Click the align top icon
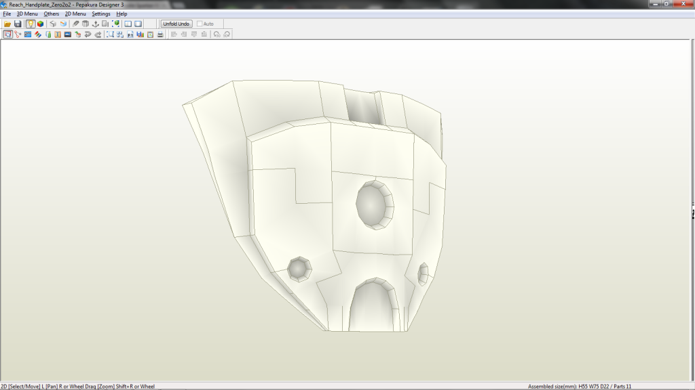The image size is (695, 390). point(194,35)
